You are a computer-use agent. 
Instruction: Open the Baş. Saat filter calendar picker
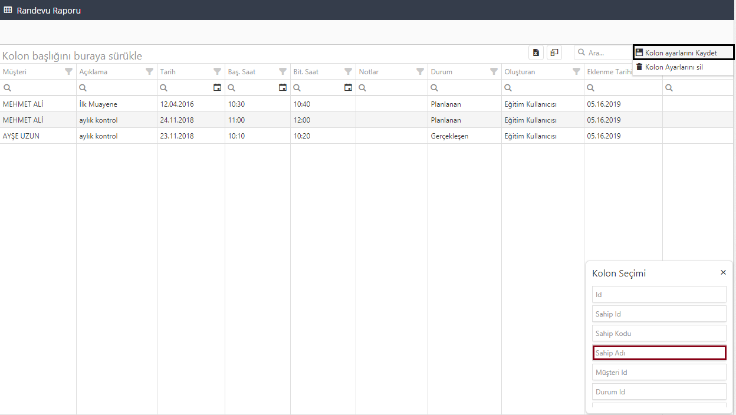[283, 88]
